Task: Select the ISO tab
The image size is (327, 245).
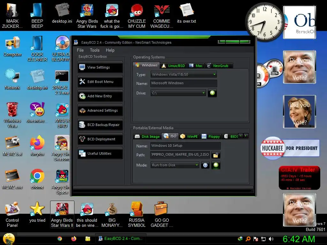Action: (170, 136)
